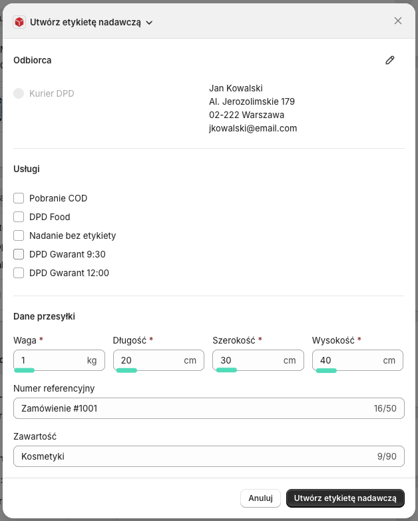Edit the Numer referencyjny field
Image resolution: width=418 pixels, height=521 pixels.
[x=209, y=408]
